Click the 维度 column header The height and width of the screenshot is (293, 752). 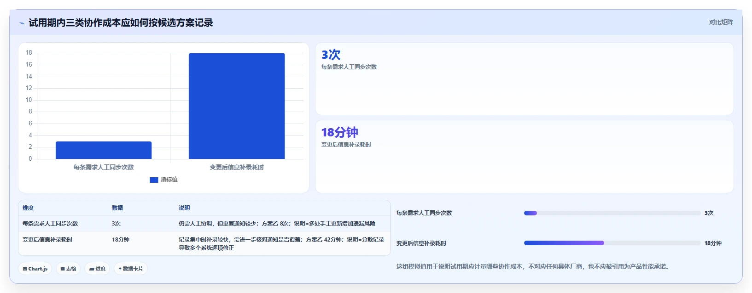[28, 208]
